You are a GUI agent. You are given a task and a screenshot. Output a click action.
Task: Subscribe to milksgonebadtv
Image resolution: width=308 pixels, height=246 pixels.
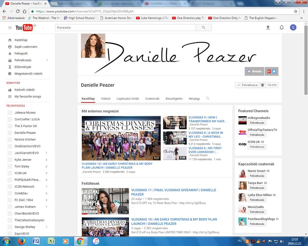click(x=257, y=123)
